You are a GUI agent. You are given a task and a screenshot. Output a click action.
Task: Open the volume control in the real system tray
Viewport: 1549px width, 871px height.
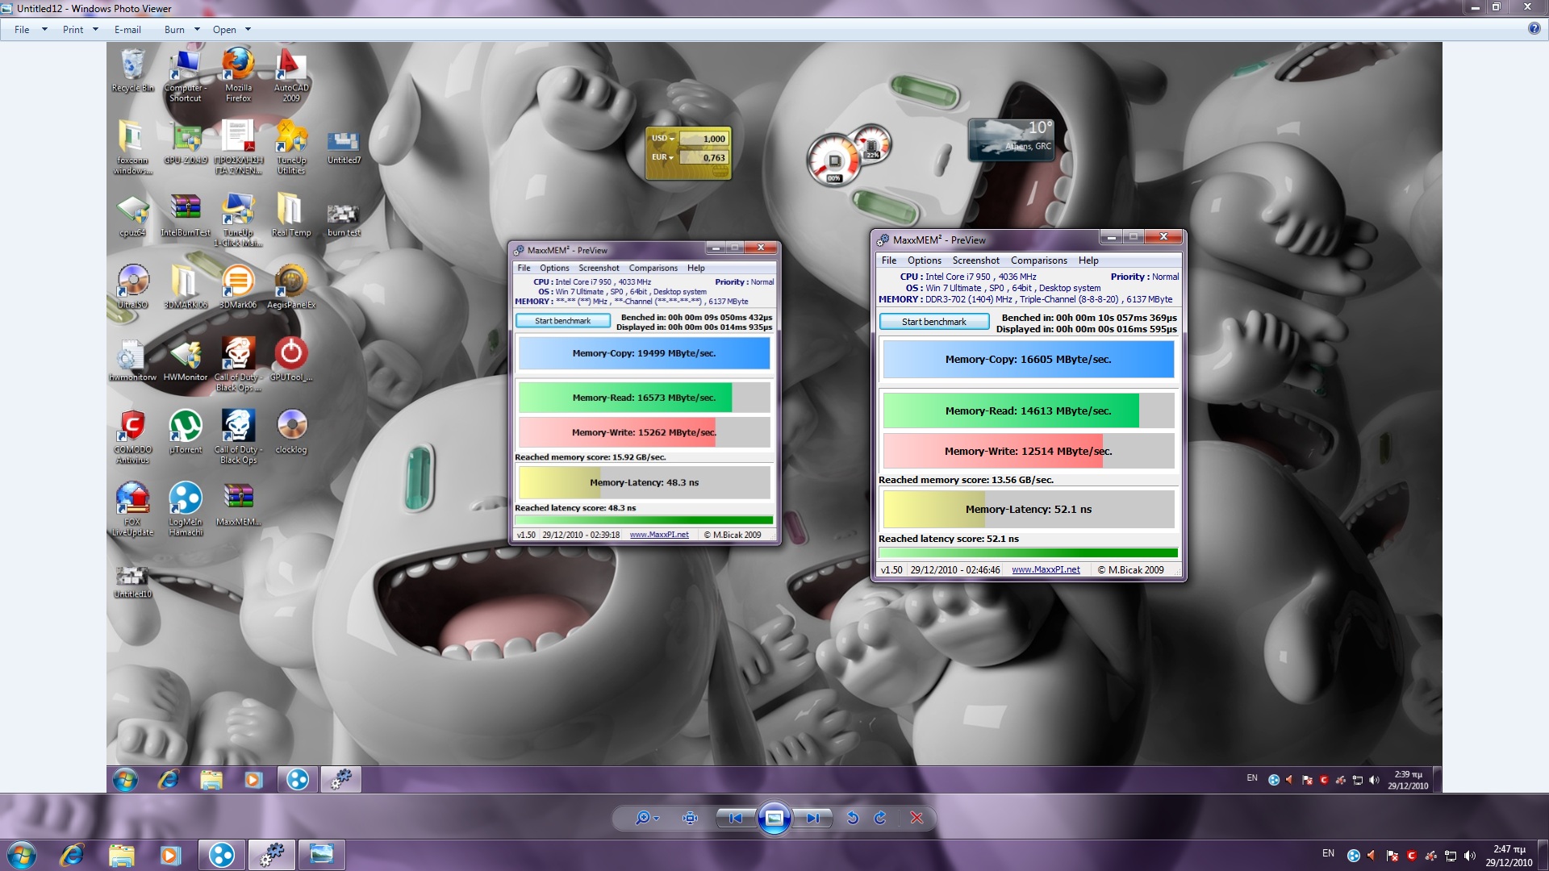tap(1469, 856)
